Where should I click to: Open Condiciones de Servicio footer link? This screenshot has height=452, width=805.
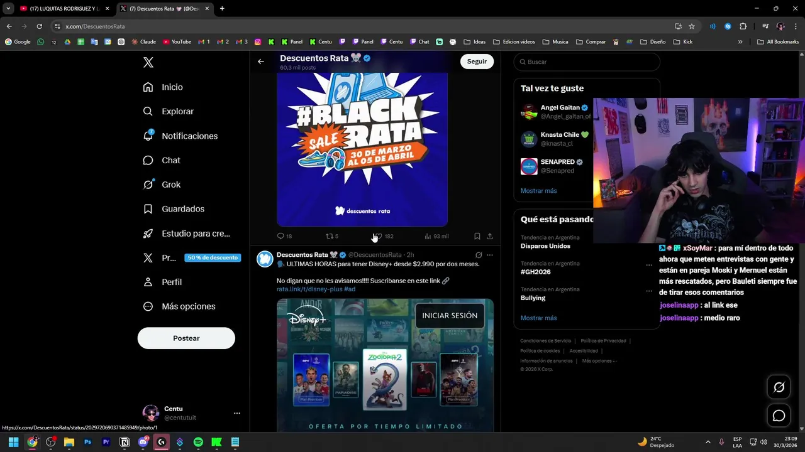(545, 341)
